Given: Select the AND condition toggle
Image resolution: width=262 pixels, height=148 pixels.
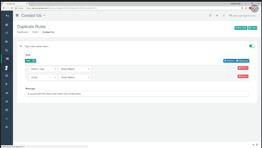Looking at the screenshot, I should pos(28,61).
